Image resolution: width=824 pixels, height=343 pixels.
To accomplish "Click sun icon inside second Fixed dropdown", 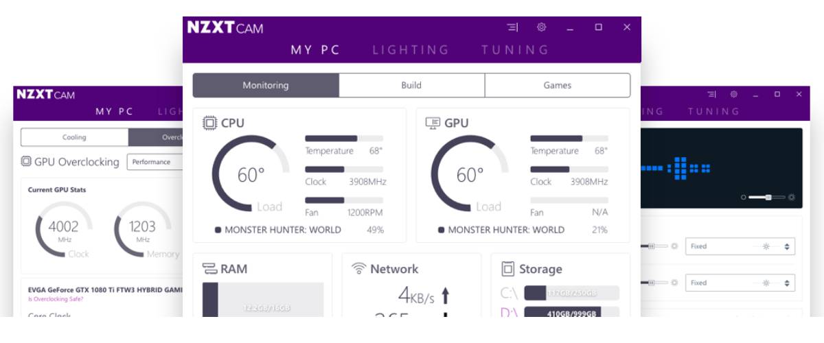I will [766, 283].
